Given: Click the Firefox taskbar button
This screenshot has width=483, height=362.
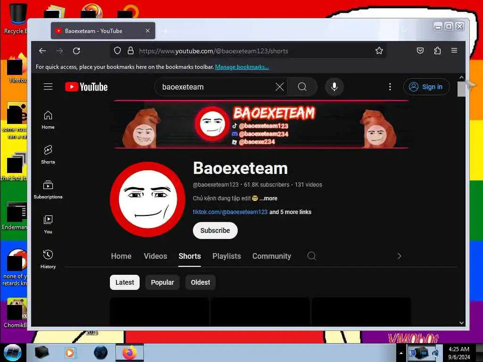Looking at the screenshot, I should click(x=130, y=353).
